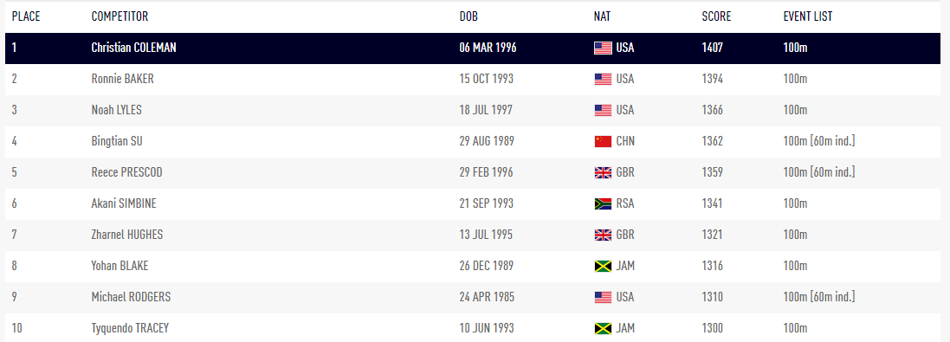The height and width of the screenshot is (342, 950).
Task: Click the SCORE column header
Action: 716,17
